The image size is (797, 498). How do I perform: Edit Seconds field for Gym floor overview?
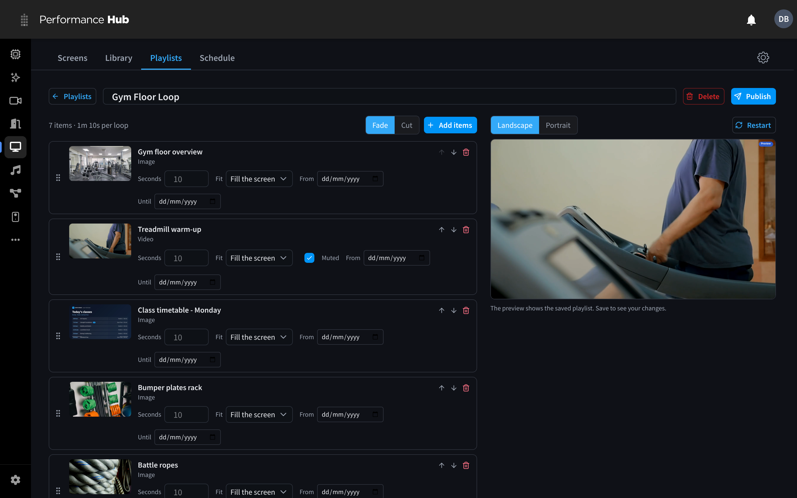pos(186,179)
